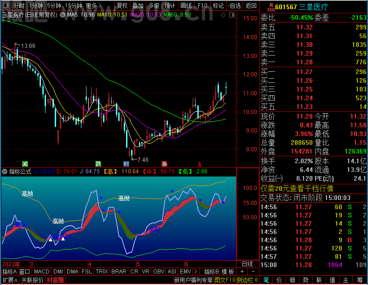This screenshot has height=285, width=368.
Task: Click the diamond icon in chart header
Action: click(224, 15)
